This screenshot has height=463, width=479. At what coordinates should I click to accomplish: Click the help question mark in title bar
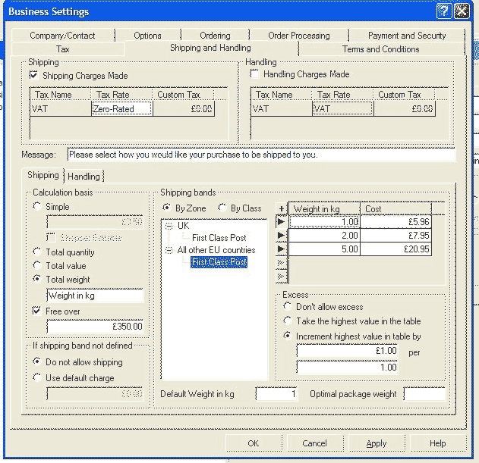[x=445, y=11]
